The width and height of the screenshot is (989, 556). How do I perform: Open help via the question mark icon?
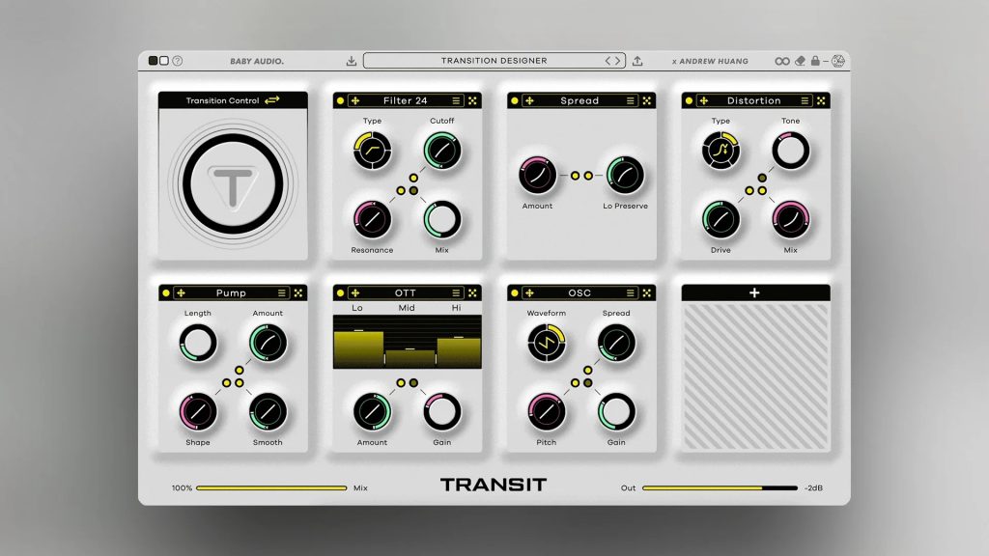(178, 61)
